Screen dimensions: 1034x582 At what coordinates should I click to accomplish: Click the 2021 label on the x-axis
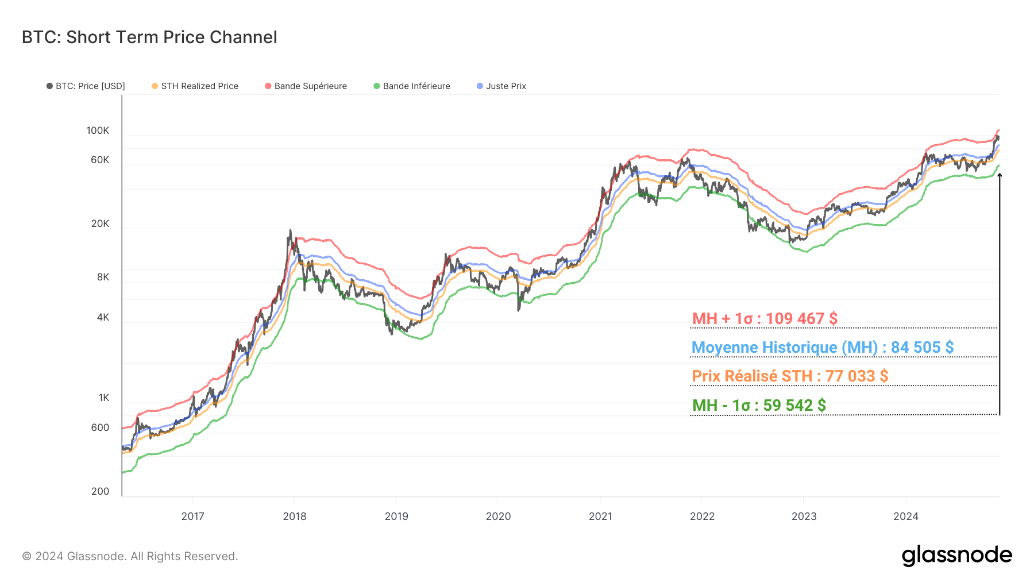(601, 517)
